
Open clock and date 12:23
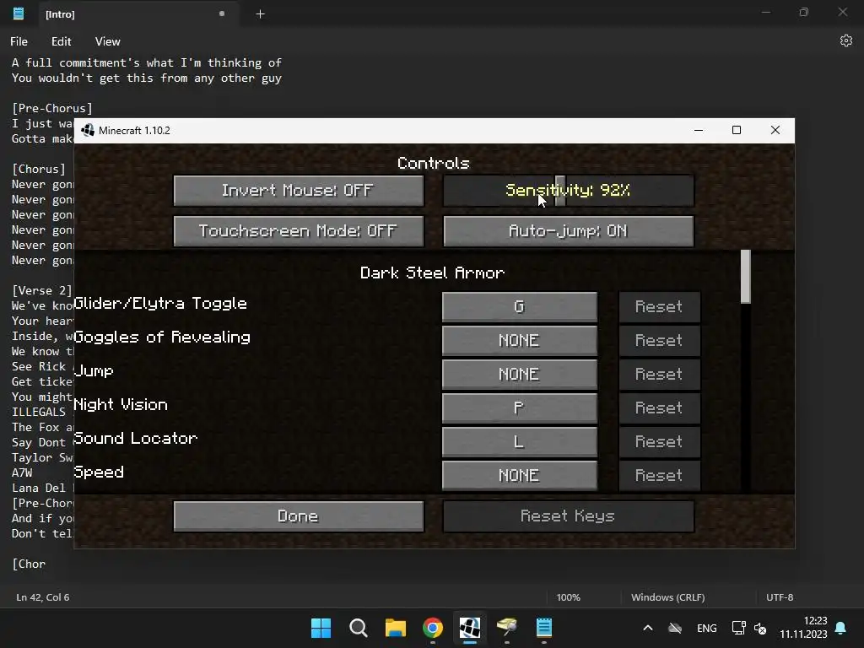[803, 628]
